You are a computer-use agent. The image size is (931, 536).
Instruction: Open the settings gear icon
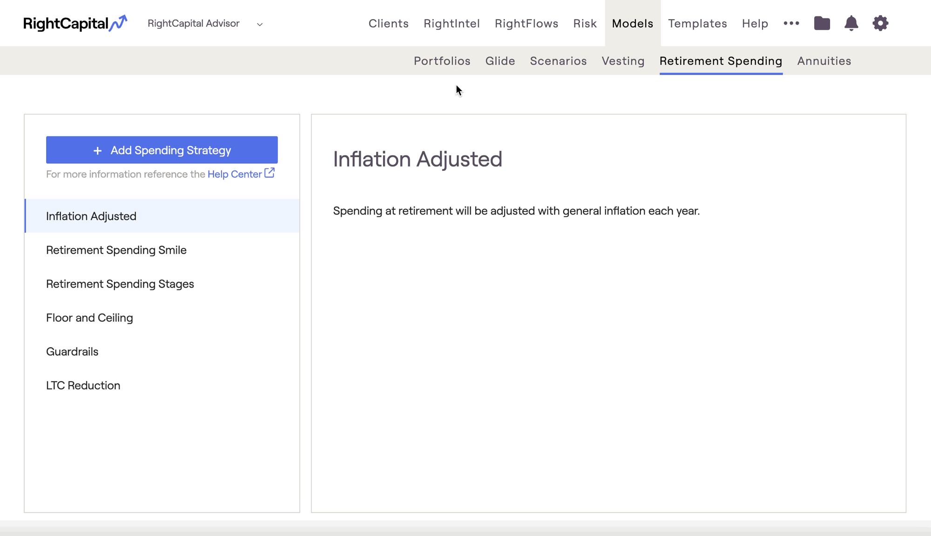[x=880, y=23]
